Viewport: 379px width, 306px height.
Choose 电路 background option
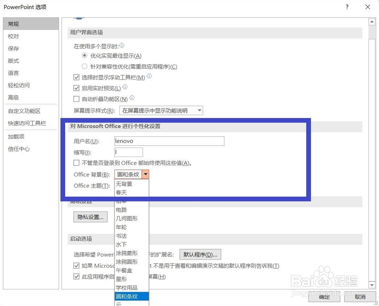tap(132, 210)
